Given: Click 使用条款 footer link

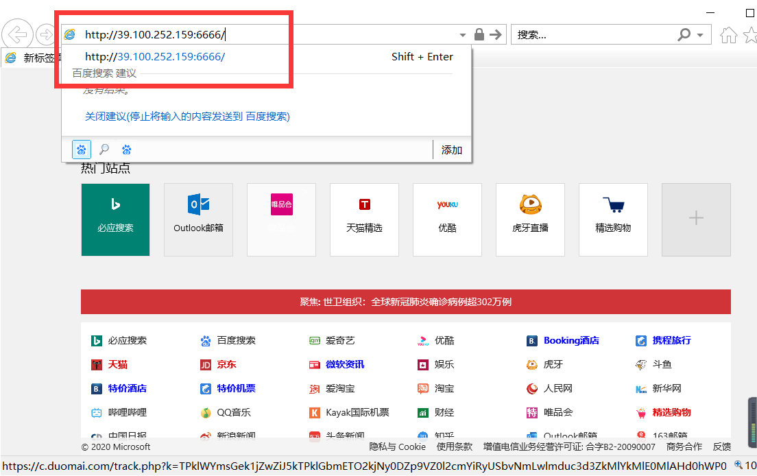Looking at the screenshot, I should point(455,447).
